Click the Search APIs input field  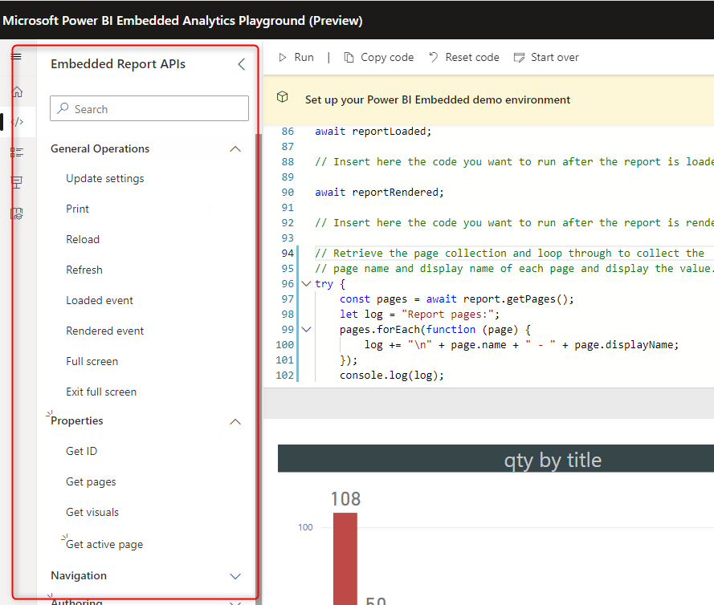pos(149,109)
